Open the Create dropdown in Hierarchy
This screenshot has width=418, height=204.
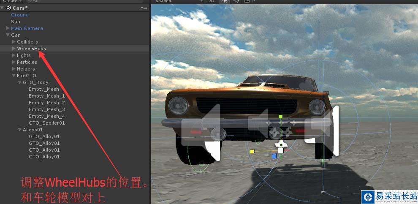(12, 1)
